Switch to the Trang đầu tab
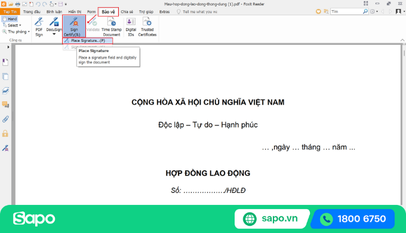Screen dimensions: 406x233 [32, 12]
